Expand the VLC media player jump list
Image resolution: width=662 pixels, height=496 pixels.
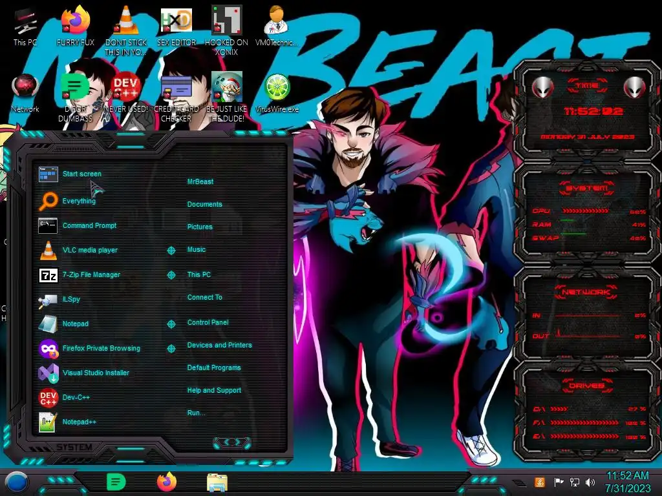(171, 251)
